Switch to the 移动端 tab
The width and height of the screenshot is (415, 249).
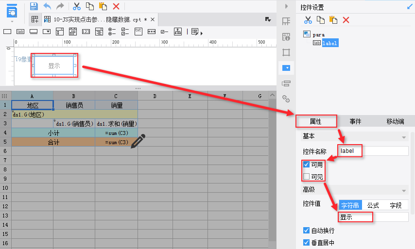pyautogui.click(x=395, y=121)
